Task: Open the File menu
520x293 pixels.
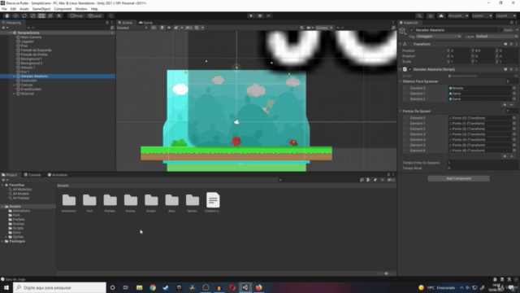Action: [x=4, y=9]
